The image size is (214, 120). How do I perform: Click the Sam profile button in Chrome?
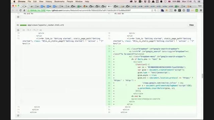[x=200, y=6]
